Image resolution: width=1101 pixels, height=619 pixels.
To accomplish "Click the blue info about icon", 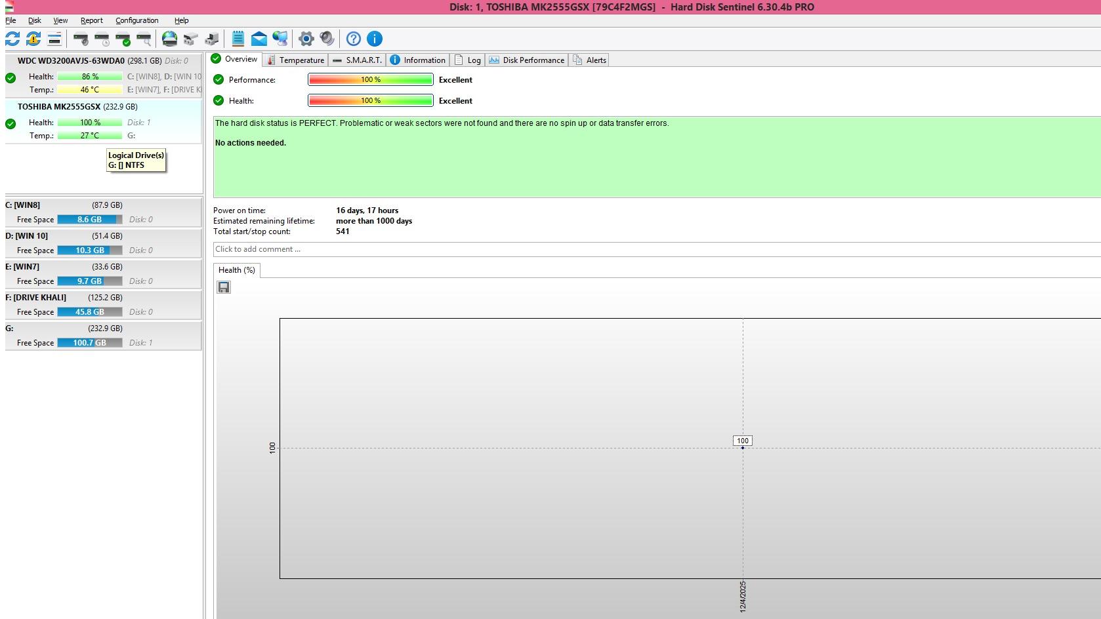I will click(x=374, y=39).
